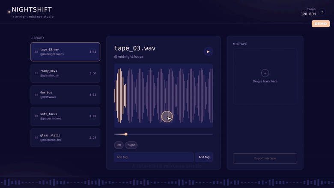Click the plus icon in mixtape drop zone
This screenshot has height=188, width=334.
265,73
